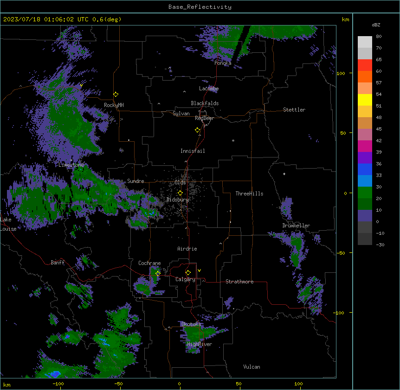Select the Innisfail label
The height and width of the screenshot is (390, 400).
point(193,151)
